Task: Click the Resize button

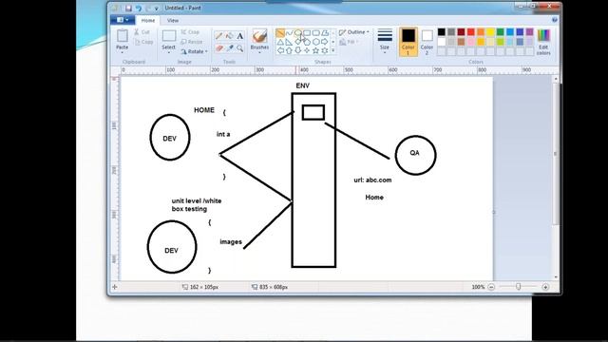Action: click(x=192, y=42)
